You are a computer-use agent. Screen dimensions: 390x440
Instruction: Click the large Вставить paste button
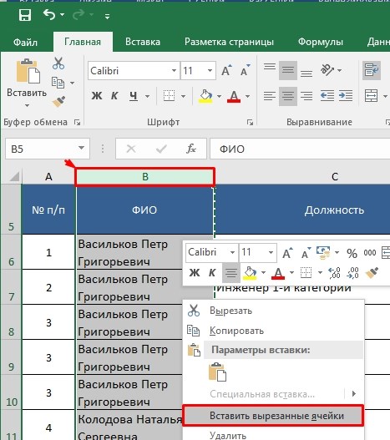pyautogui.click(x=28, y=78)
